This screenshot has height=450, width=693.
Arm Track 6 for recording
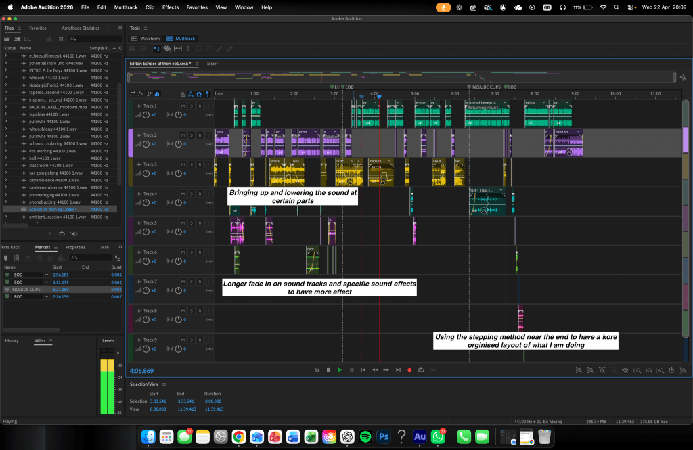(200, 252)
